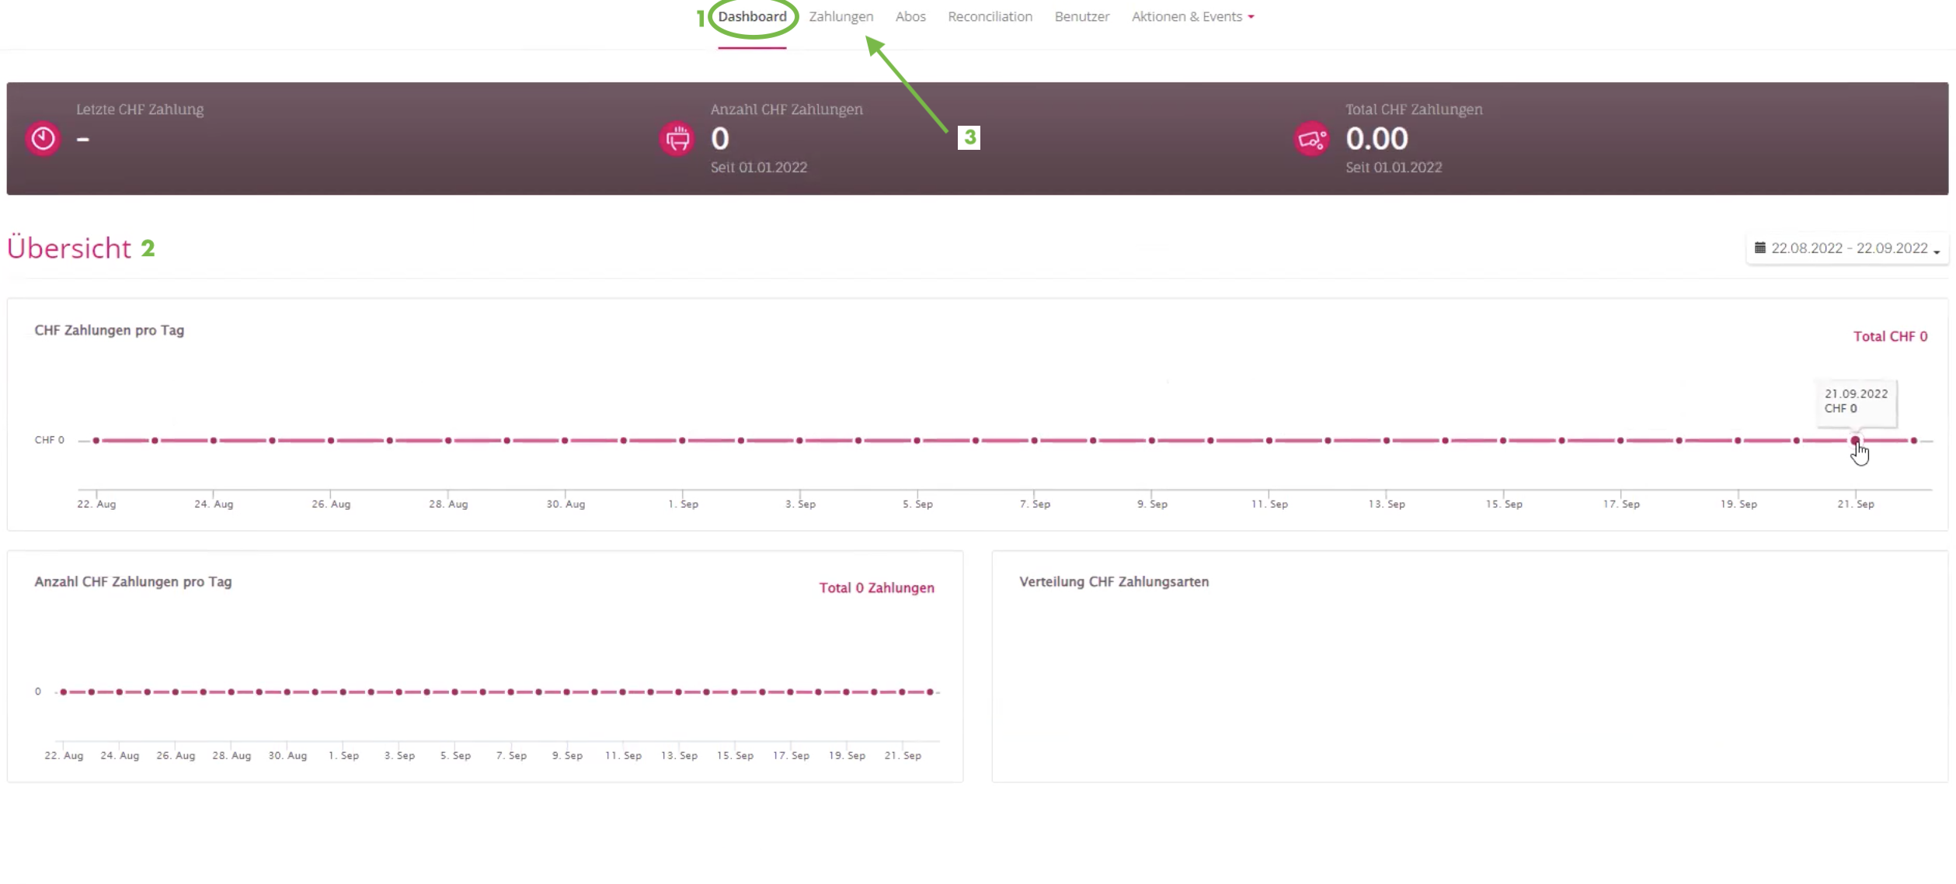Open the Zahlungen tab
This screenshot has height=884, width=1956.
tap(841, 16)
